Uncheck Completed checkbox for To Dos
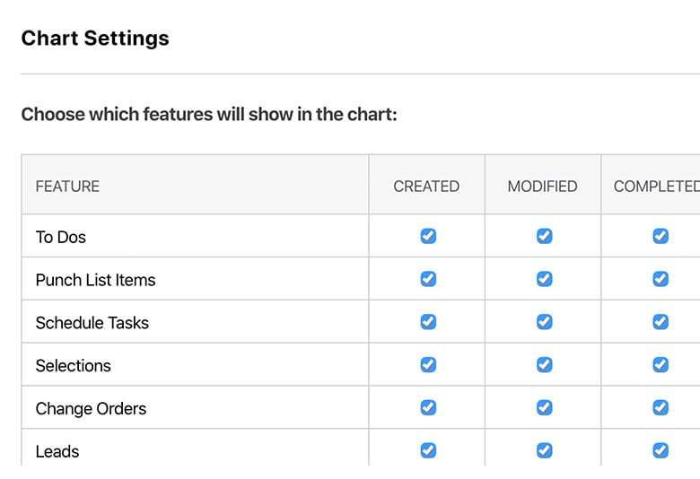Screen dimensions: 700x479 tap(661, 236)
